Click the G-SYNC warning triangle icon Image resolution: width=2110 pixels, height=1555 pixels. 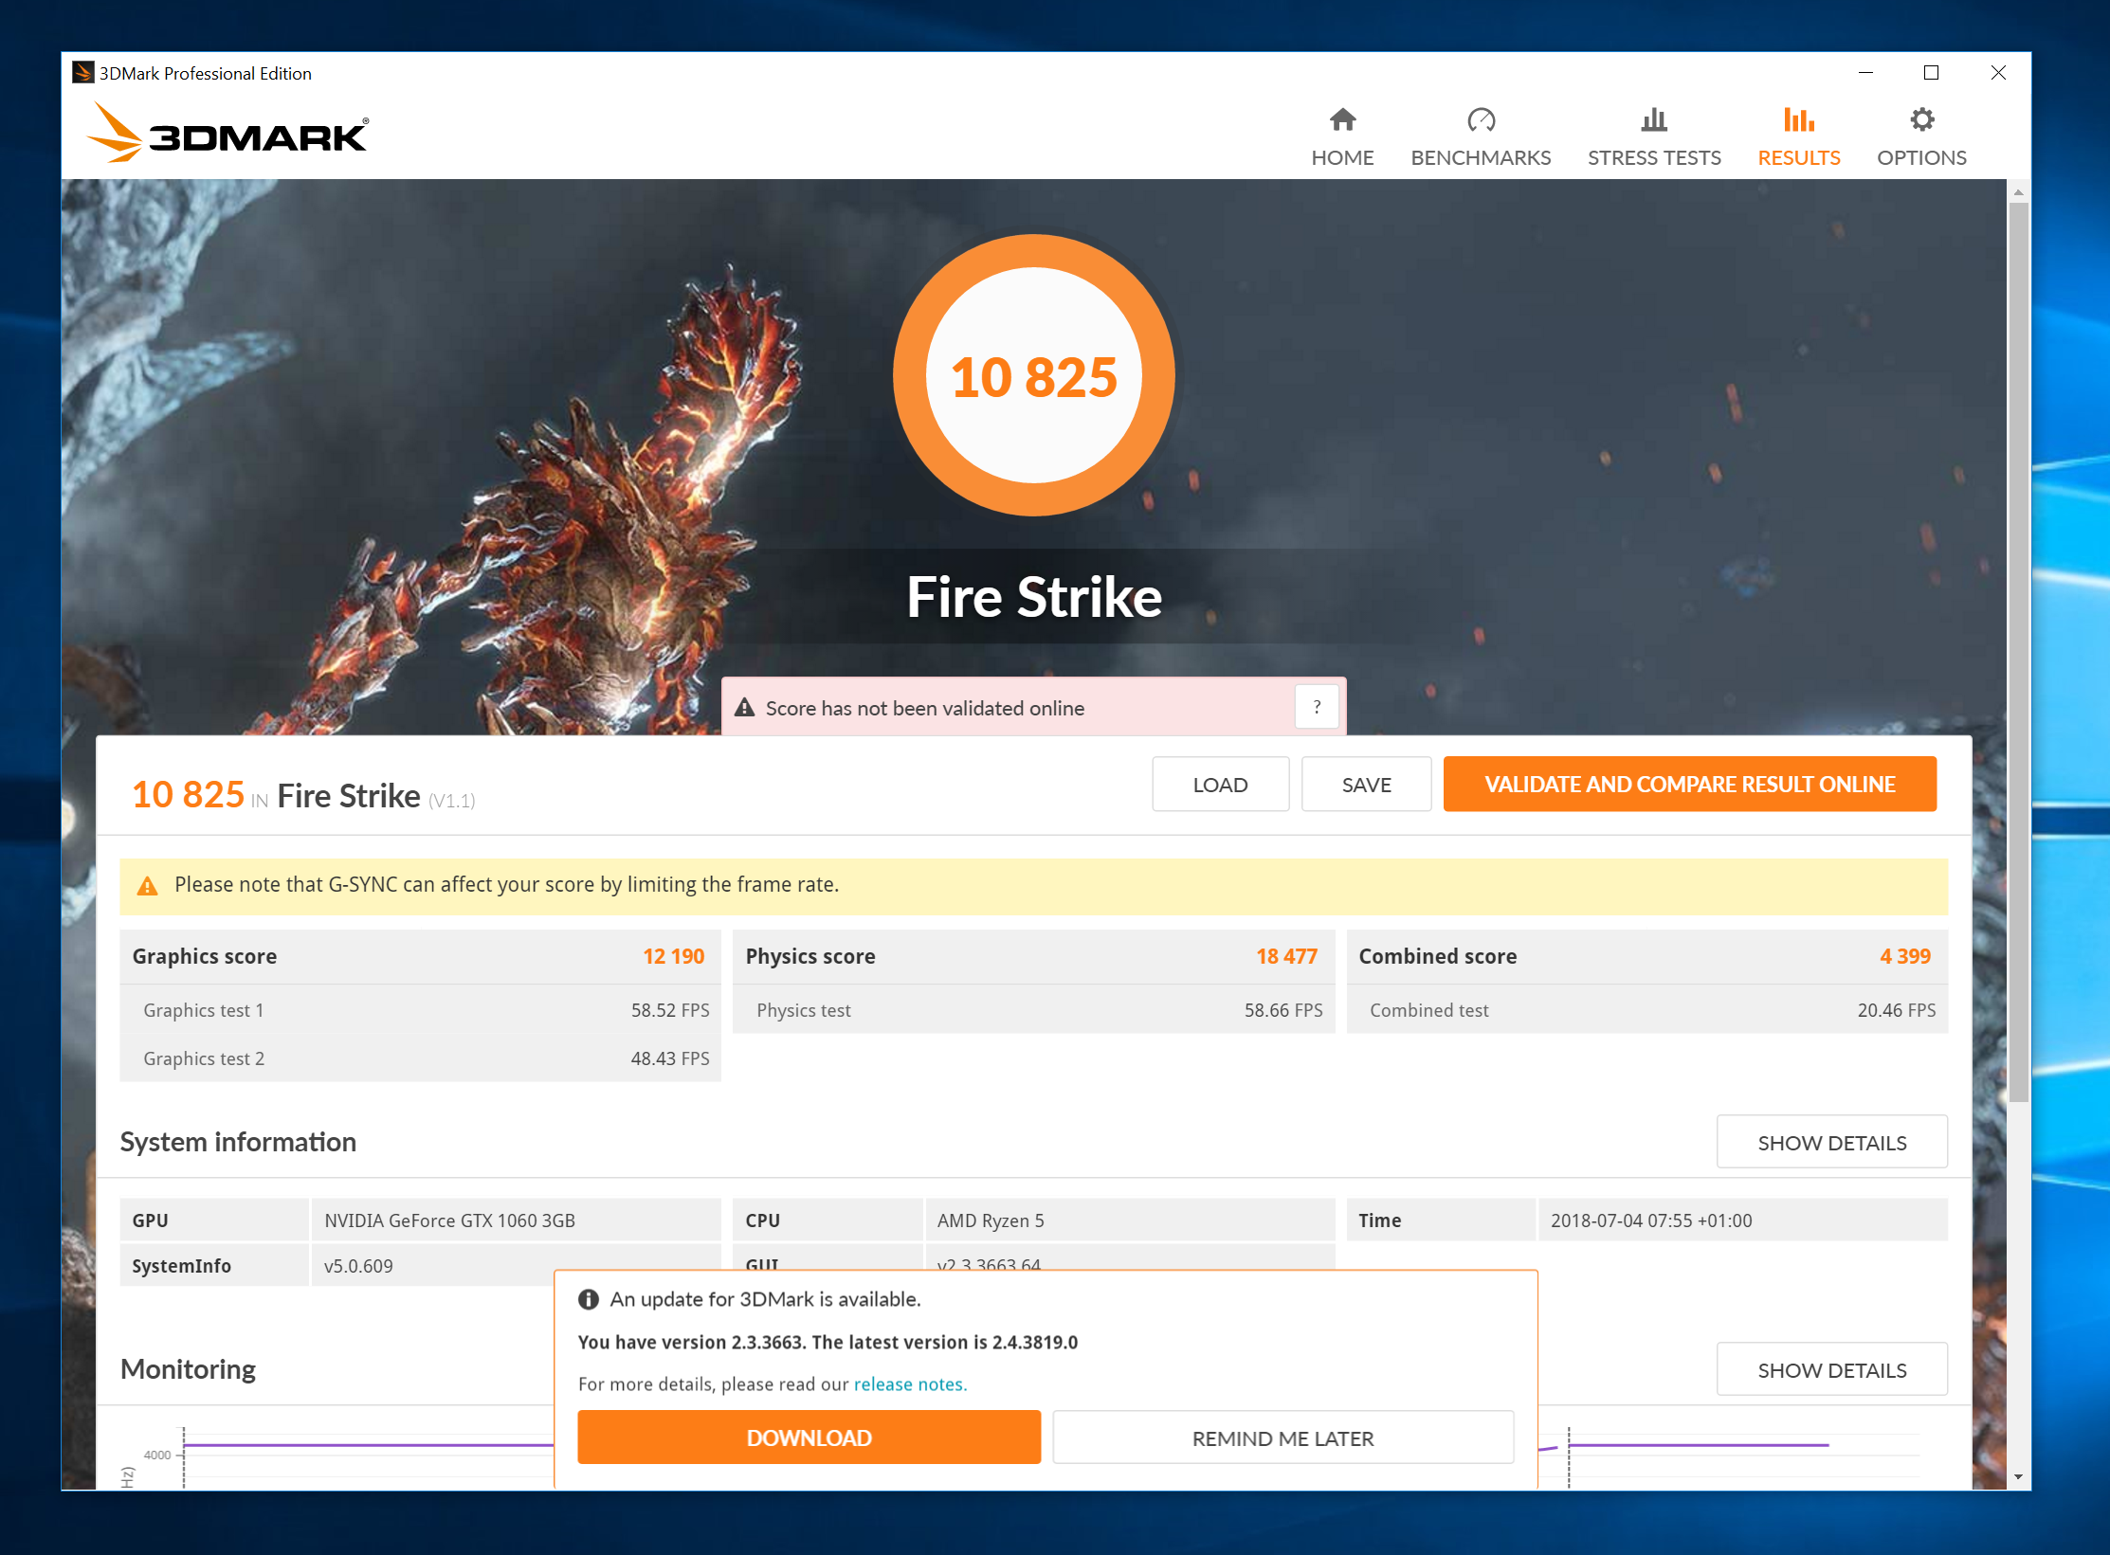tap(147, 886)
